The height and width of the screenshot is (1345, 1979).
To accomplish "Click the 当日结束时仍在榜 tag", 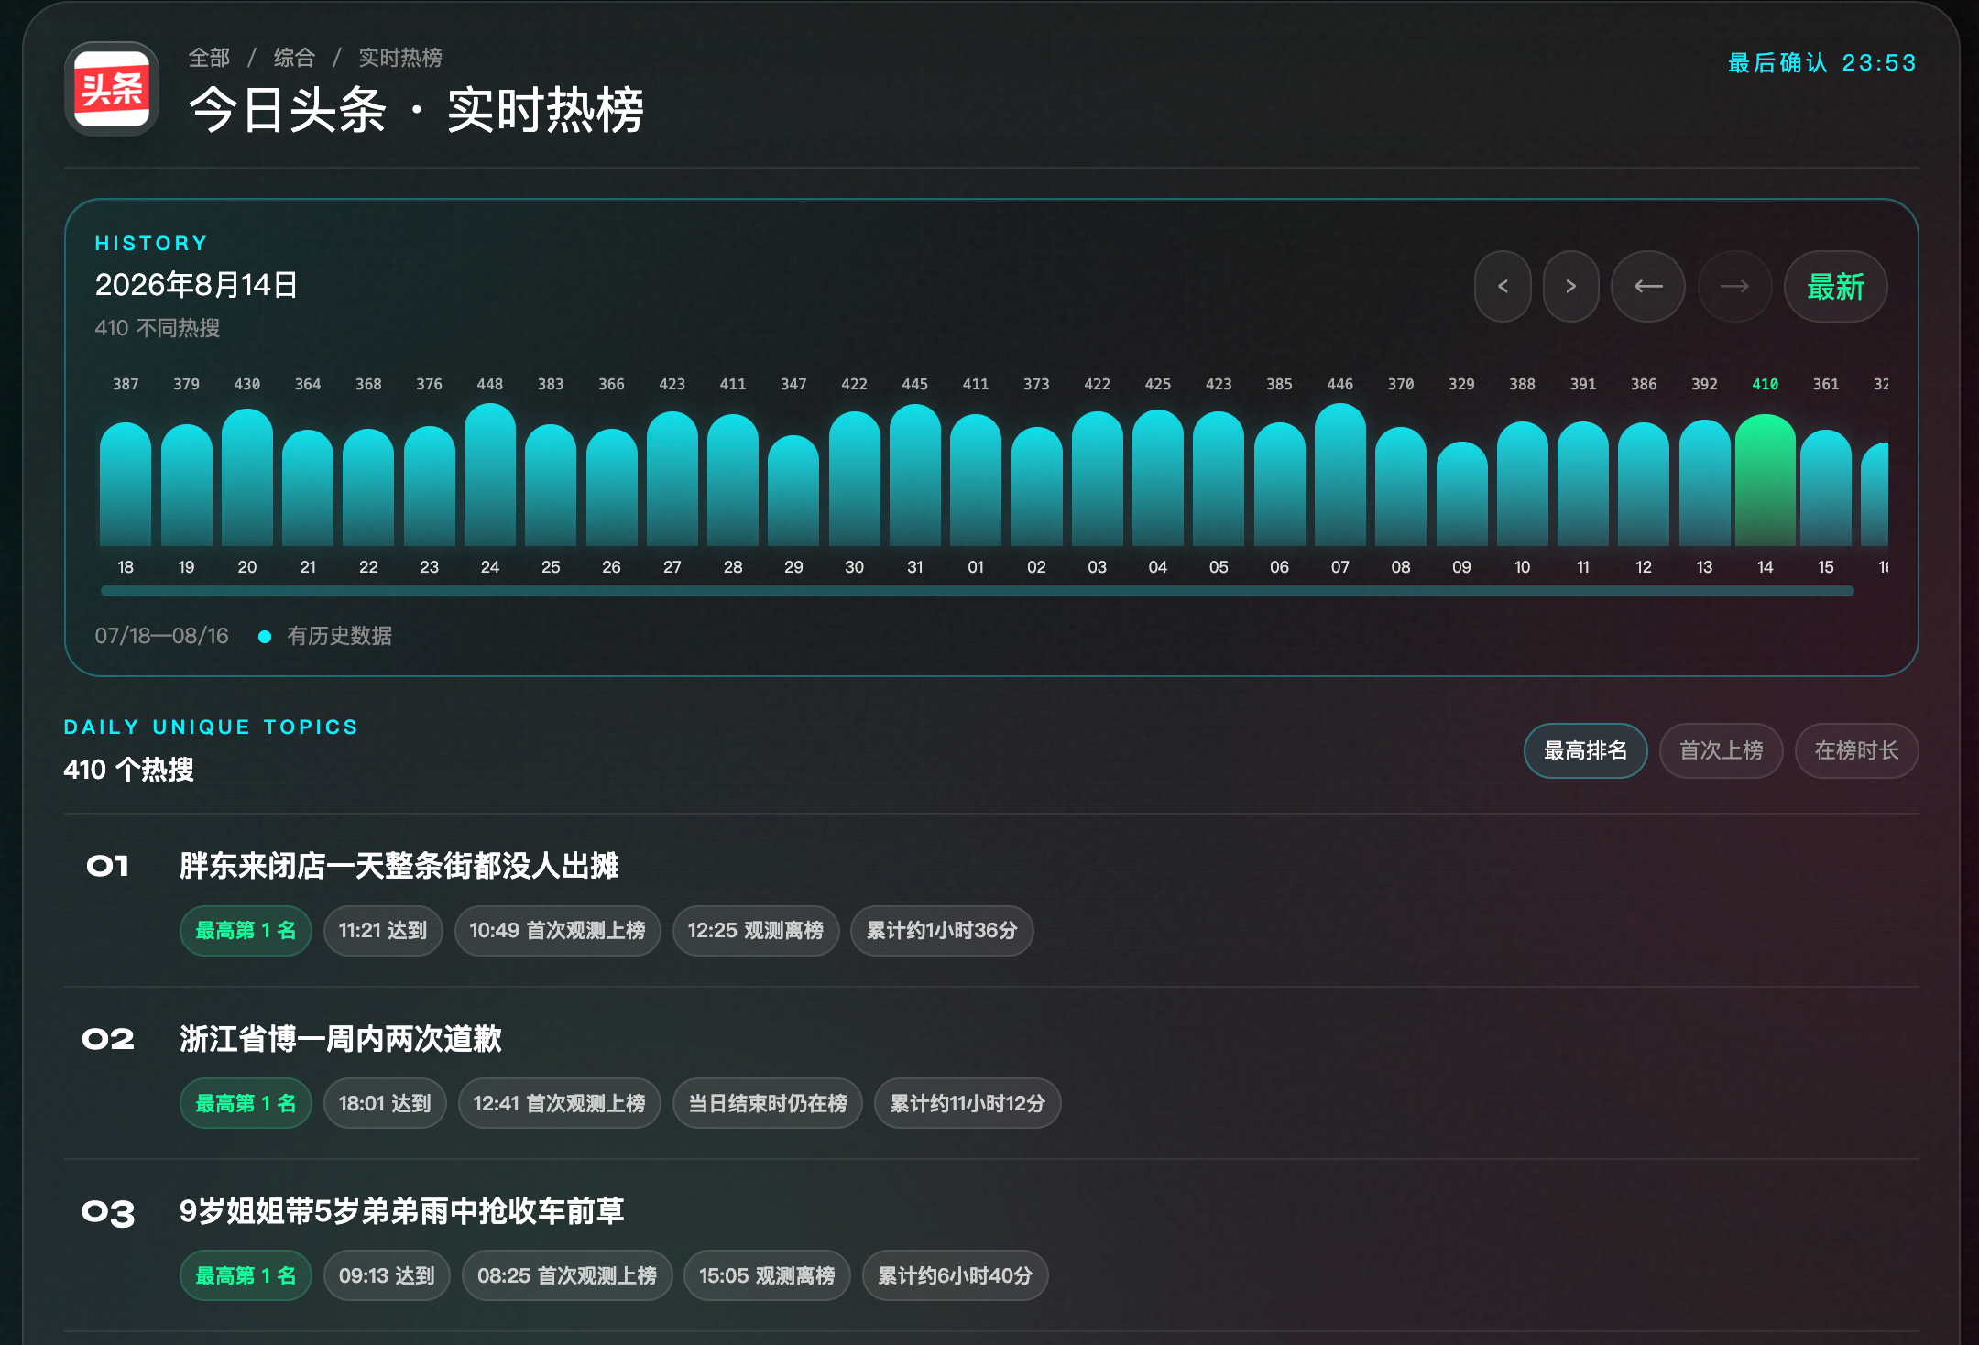I will (x=768, y=1103).
